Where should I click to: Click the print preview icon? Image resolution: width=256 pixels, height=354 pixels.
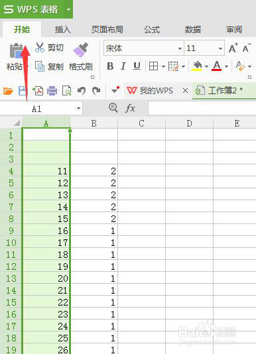(x=66, y=91)
